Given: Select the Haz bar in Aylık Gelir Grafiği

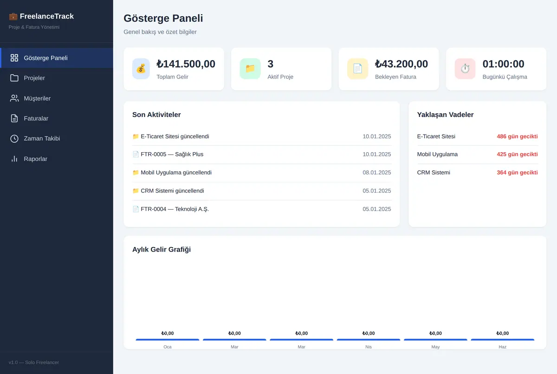Looking at the screenshot, I should pyautogui.click(x=503, y=340).
